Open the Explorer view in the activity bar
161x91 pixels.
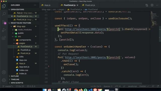pos(4,6)
